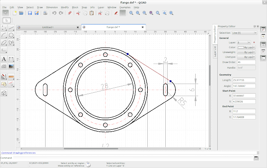Toggle the grid display icon
The image size is (267, 168).
pos(122,13)
